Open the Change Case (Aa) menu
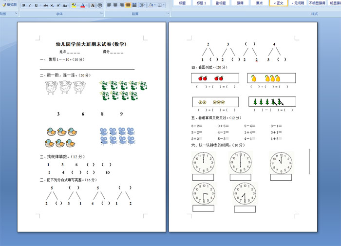This screenshot has width=341, height=246. coord(65,5)
